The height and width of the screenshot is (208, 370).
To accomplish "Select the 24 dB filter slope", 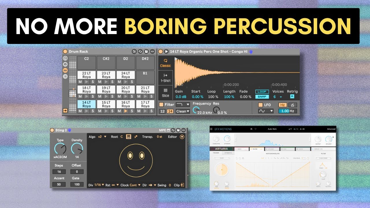I will [x=170, y=111].
